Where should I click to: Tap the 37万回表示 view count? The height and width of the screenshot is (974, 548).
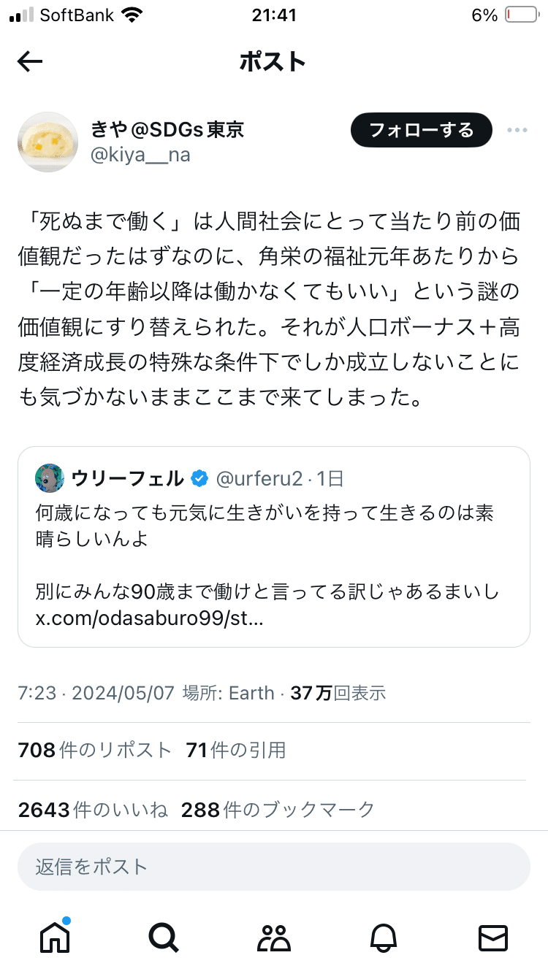tap(338, 693)
